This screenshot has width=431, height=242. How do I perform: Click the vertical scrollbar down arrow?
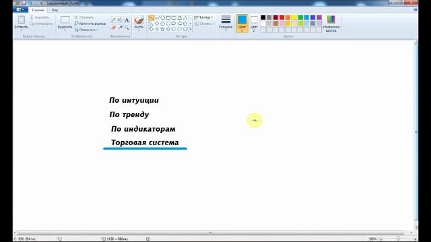click(x=416, y=227)
